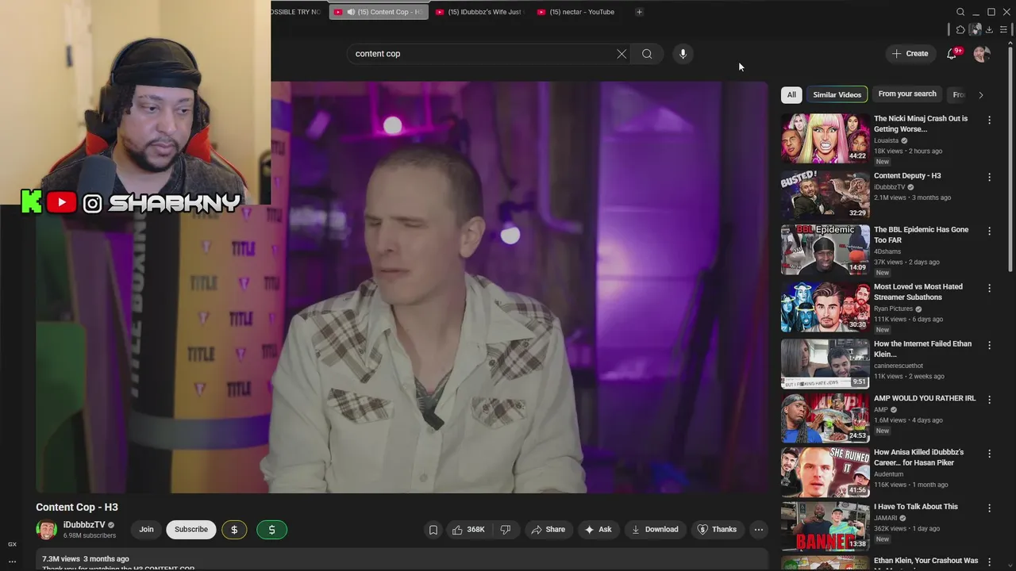Click the green dollar sign button
This screenshot has width=1016, height=571.
point(271,530)
